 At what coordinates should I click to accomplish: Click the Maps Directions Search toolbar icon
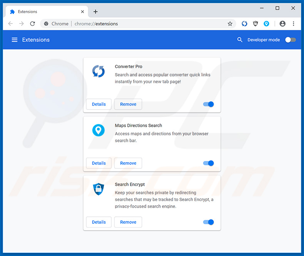click(266, 23)
